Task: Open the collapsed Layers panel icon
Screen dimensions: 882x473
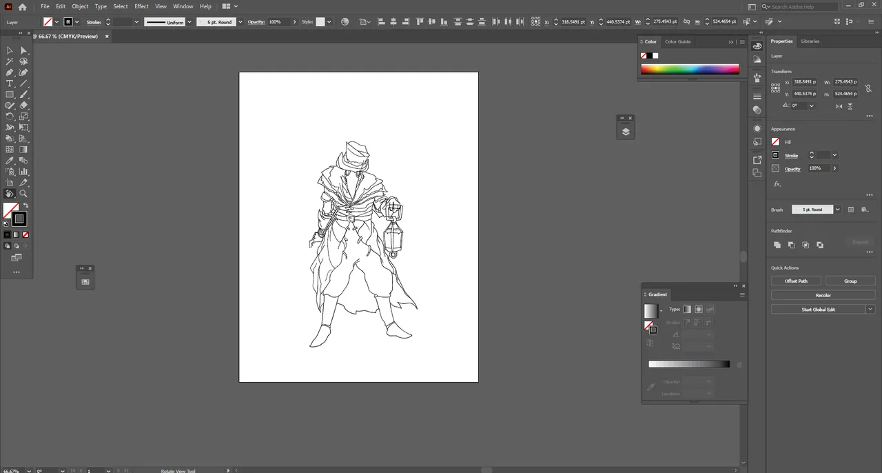Action: pos(626,132)
